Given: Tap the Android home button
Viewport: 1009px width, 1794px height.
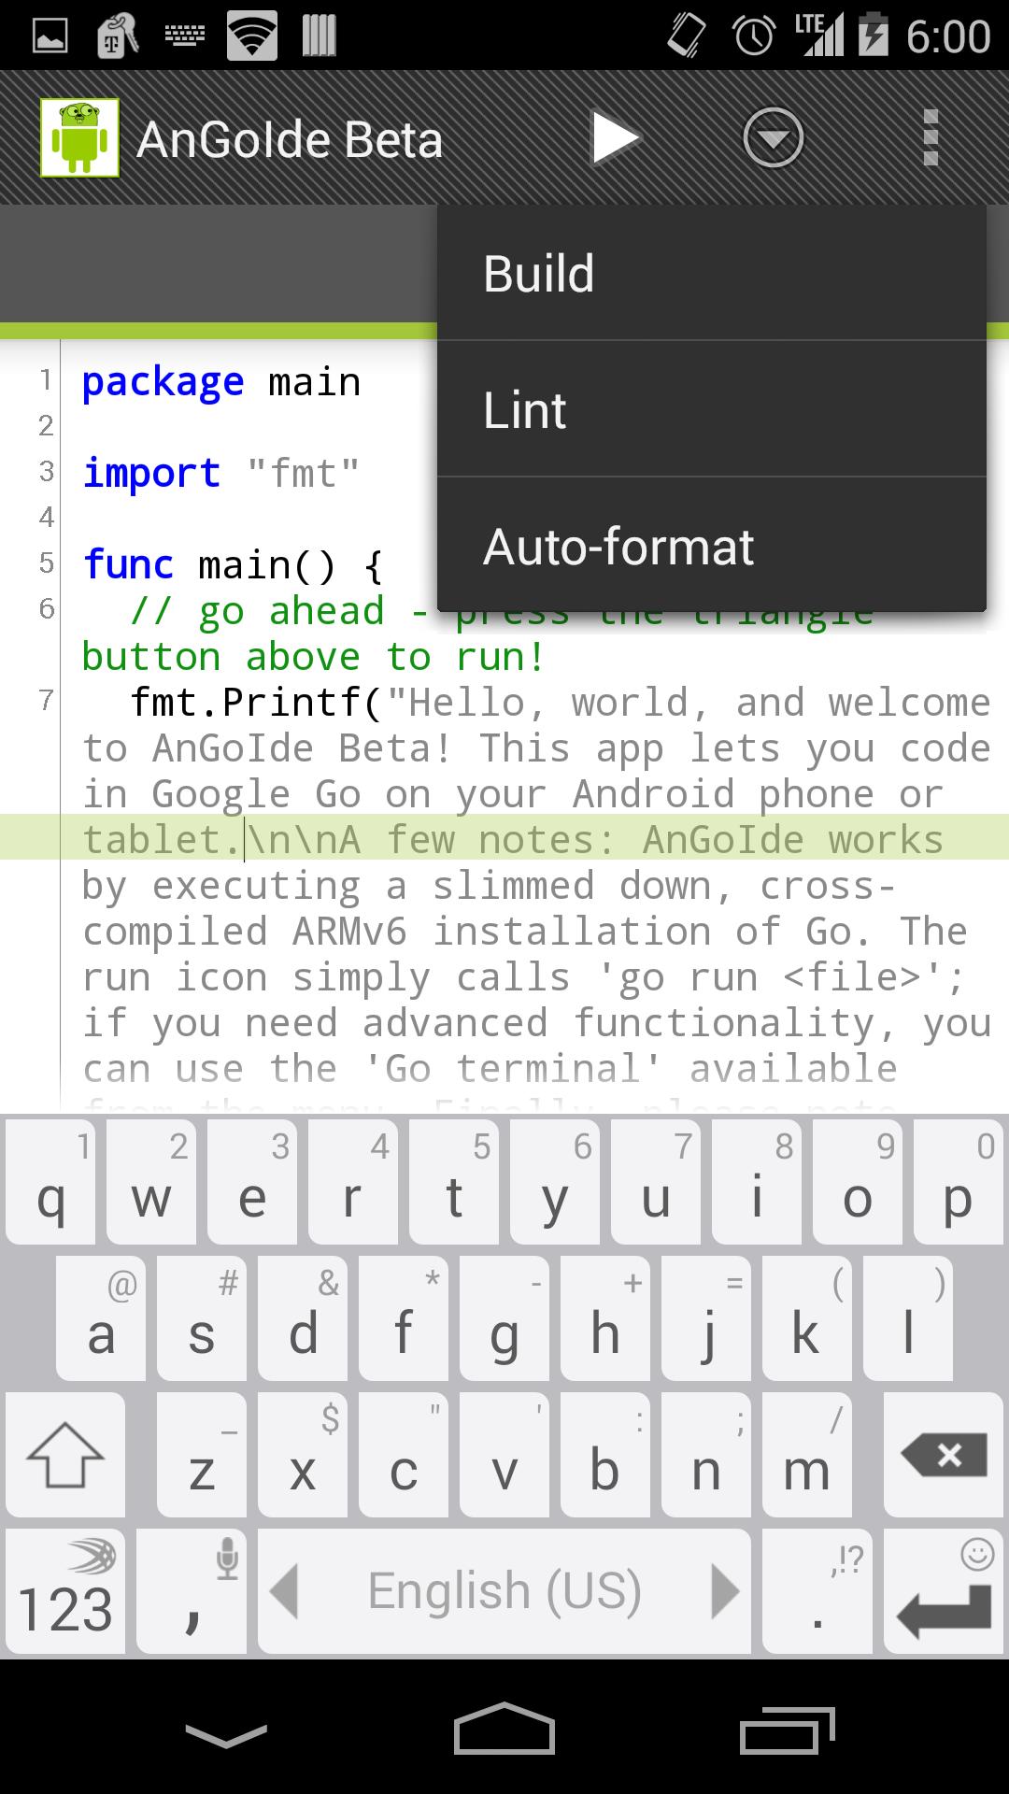Looking at the screenshot, I should tap(504, 1731).
